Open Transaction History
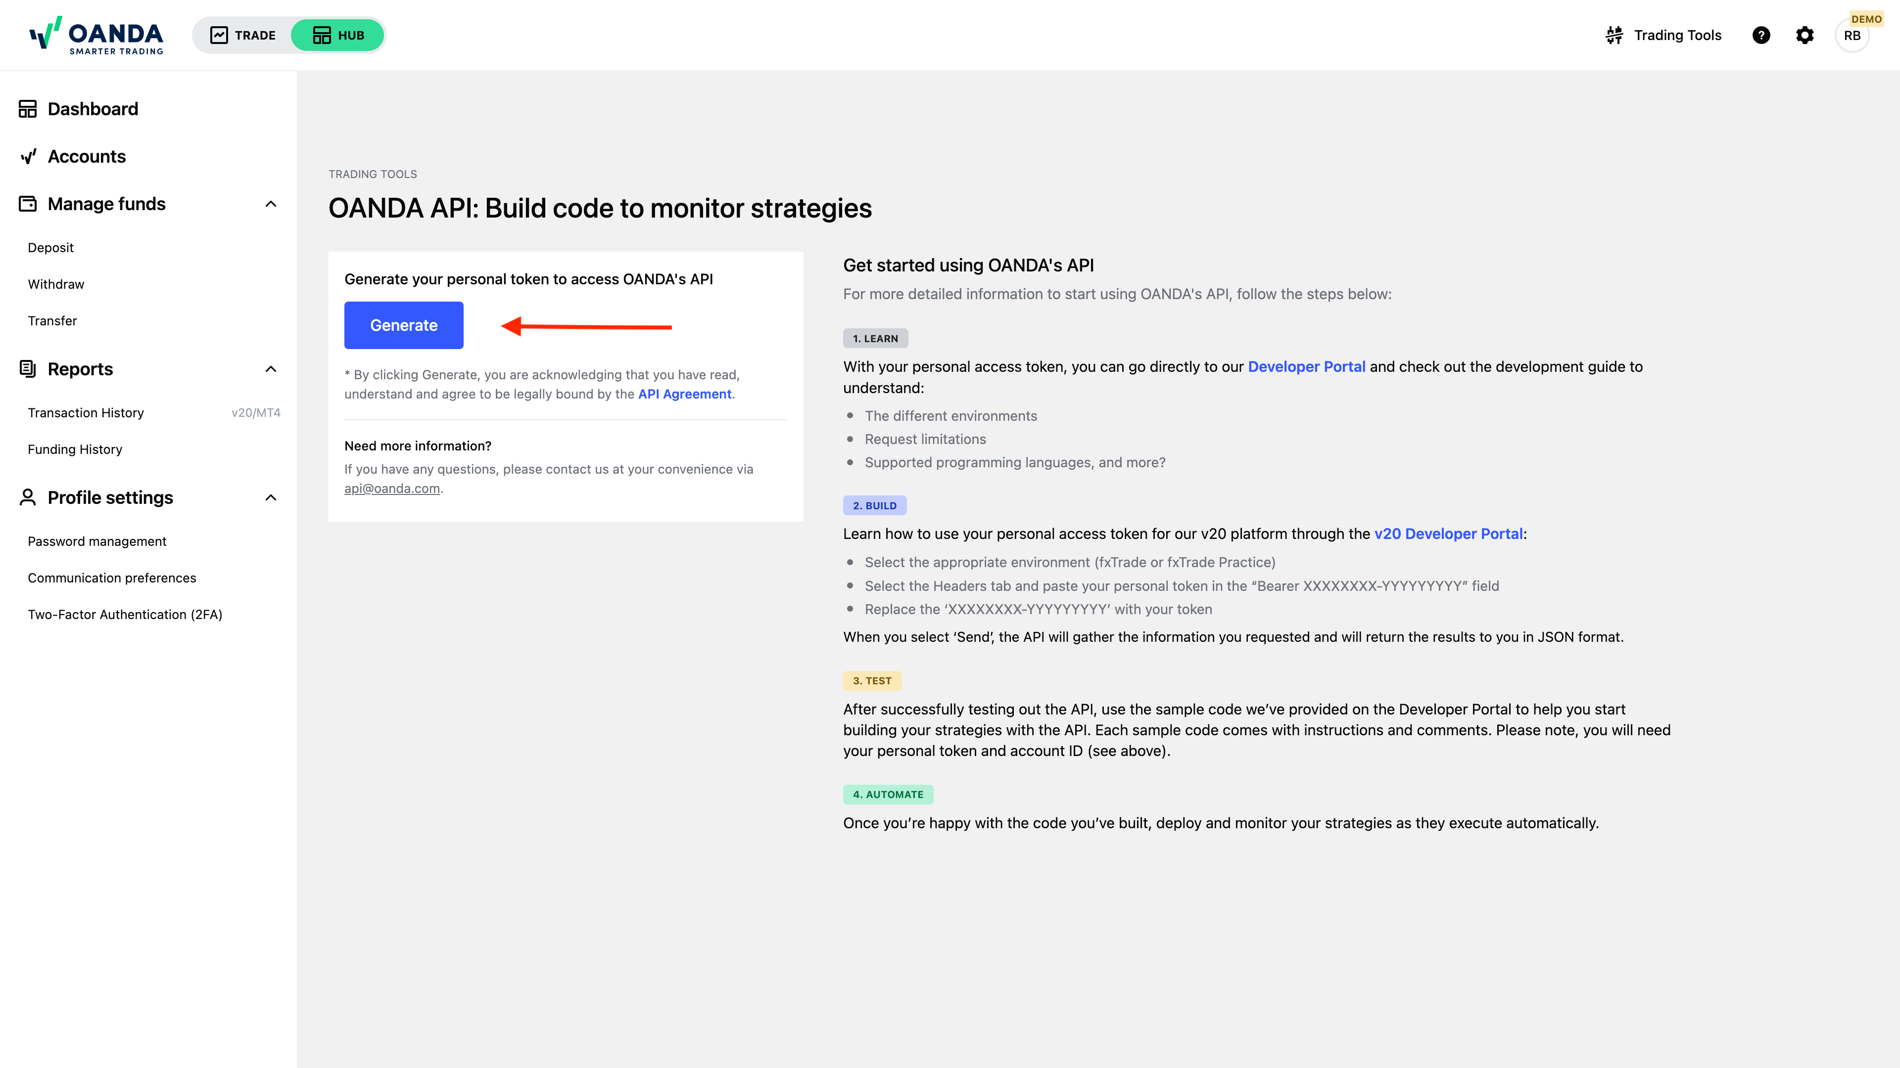Screen dimensions: 1900x1068 [x=86, y=413]
